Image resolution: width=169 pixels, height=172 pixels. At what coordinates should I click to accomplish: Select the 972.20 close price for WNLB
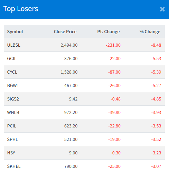coord(71,113)
